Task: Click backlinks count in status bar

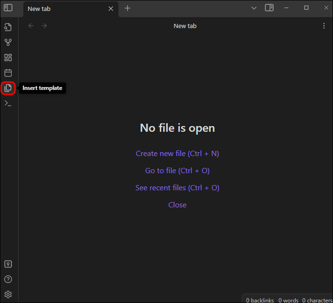Action: [259, 300]
